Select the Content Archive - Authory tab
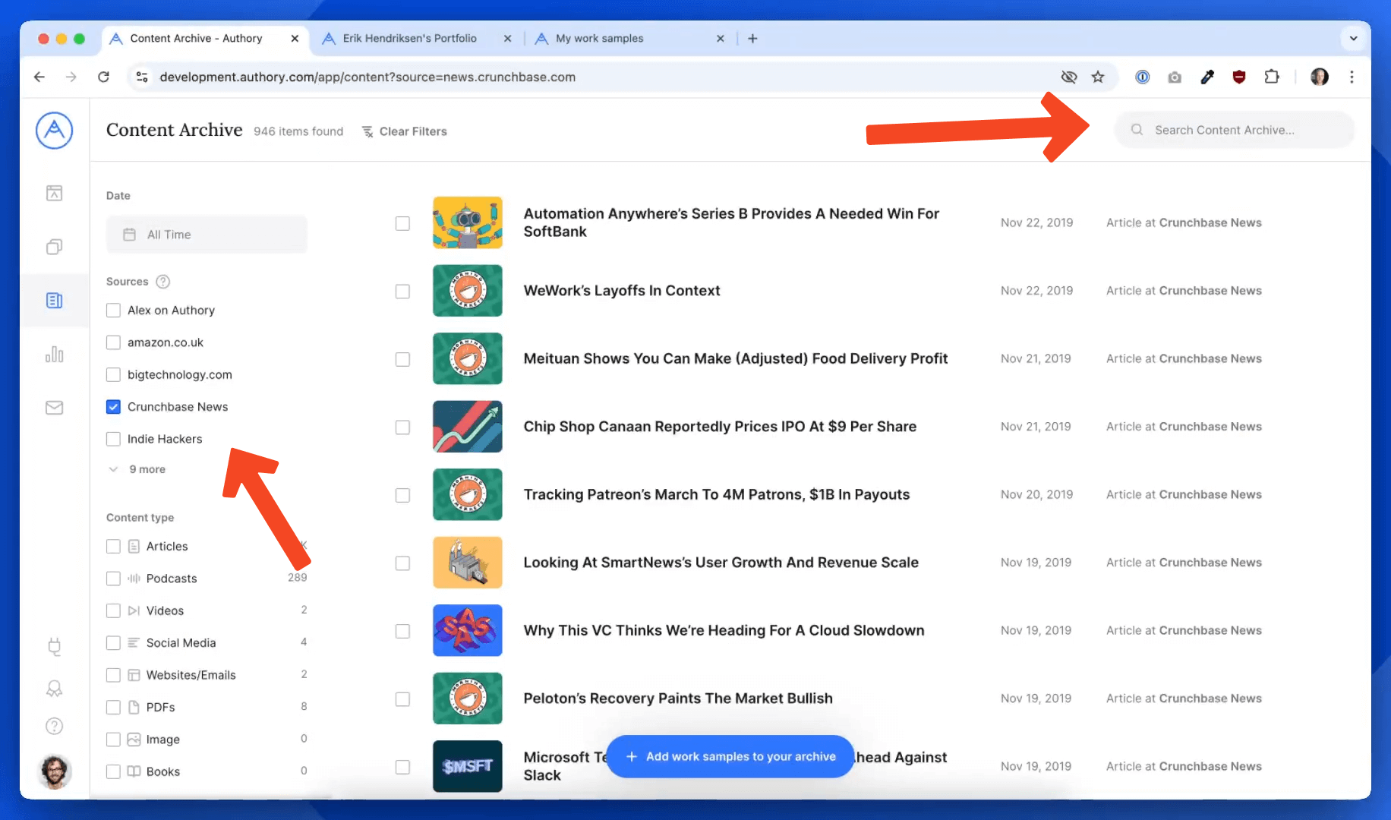 point(196,39)
